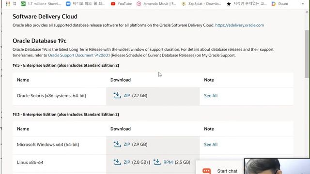Click the YouTube bookmark icon

(x=113, y=4)
